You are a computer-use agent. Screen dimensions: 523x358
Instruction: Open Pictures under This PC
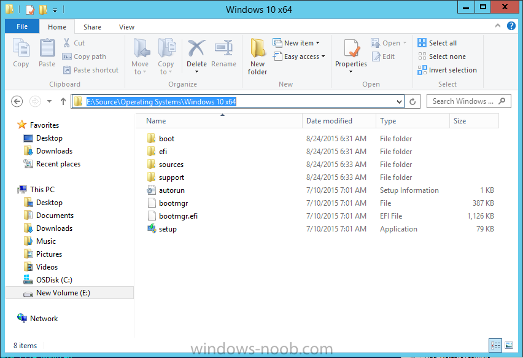[49, 254]
